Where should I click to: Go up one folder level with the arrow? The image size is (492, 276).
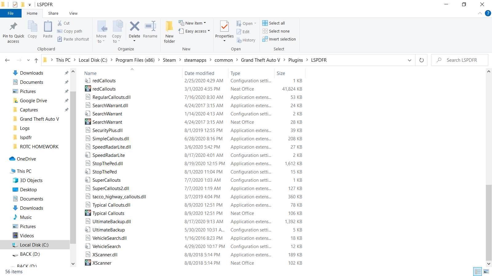[x=36, y=60]
